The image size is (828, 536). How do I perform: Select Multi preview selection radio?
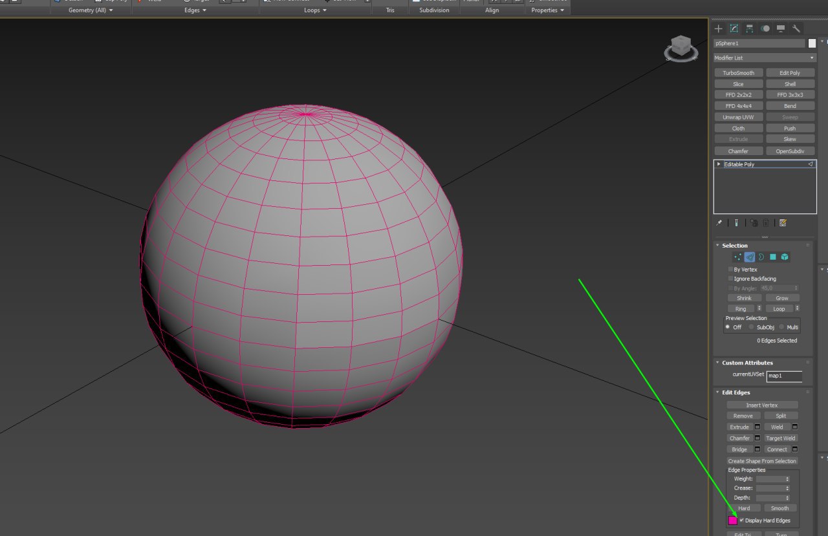click(781, 327)
